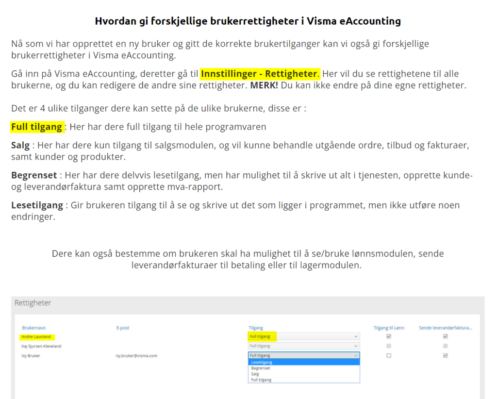Click the Sende leverandørfaktura column header

pos(445,328)
